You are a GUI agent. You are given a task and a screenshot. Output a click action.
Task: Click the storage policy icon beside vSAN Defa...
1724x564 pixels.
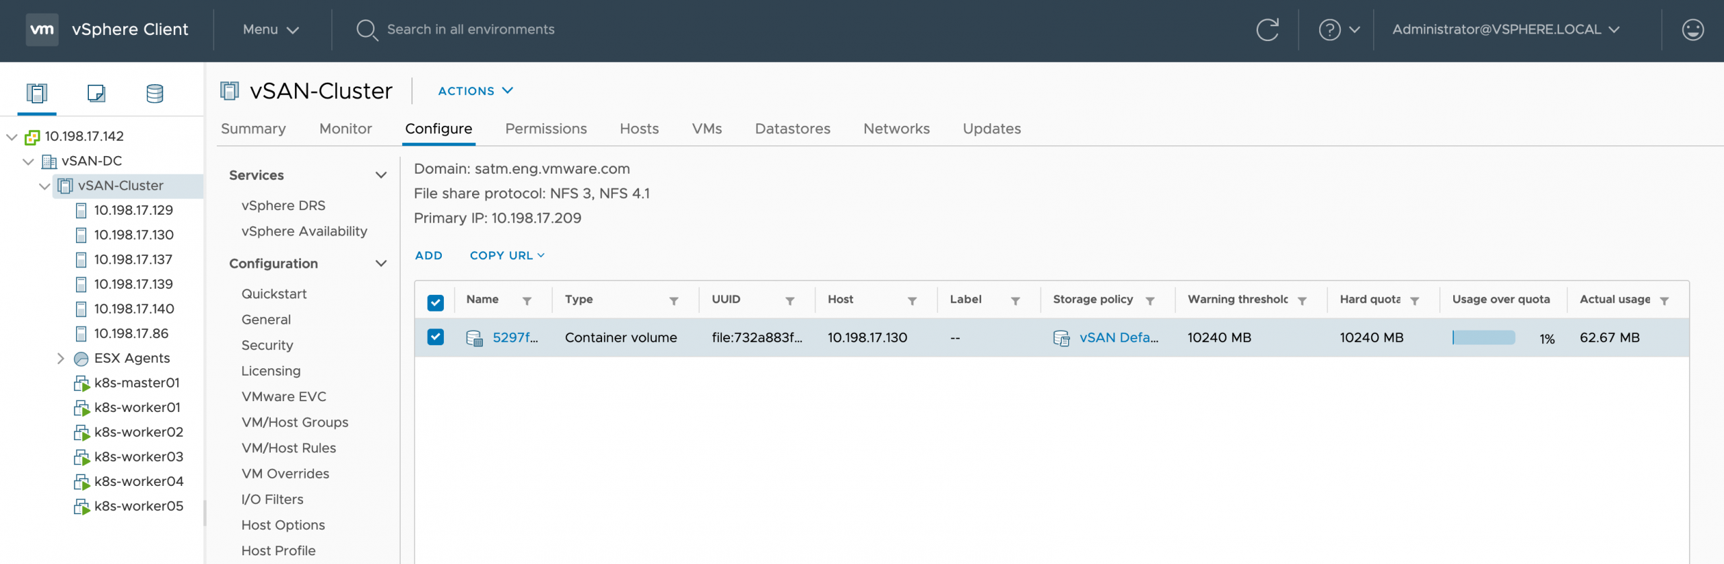pyautogui.click(x=1061, y=338)
